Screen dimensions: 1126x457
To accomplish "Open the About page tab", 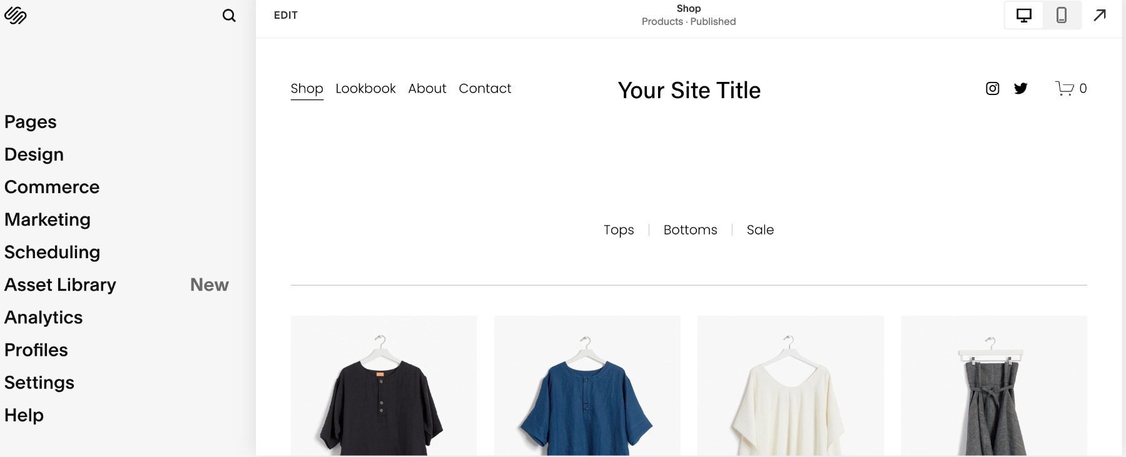I will pos(427,88).
